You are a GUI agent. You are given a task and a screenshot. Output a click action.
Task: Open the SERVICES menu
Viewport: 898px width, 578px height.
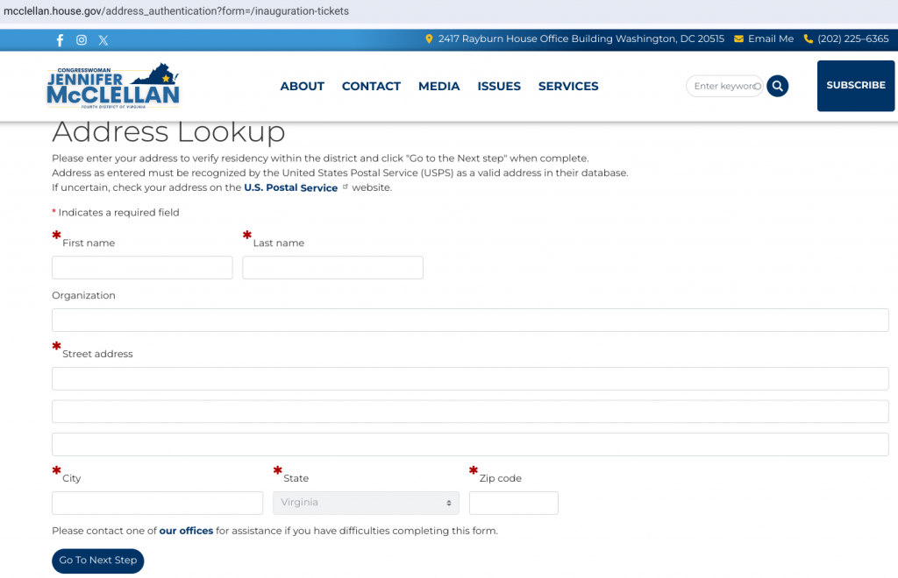(568, 86)
